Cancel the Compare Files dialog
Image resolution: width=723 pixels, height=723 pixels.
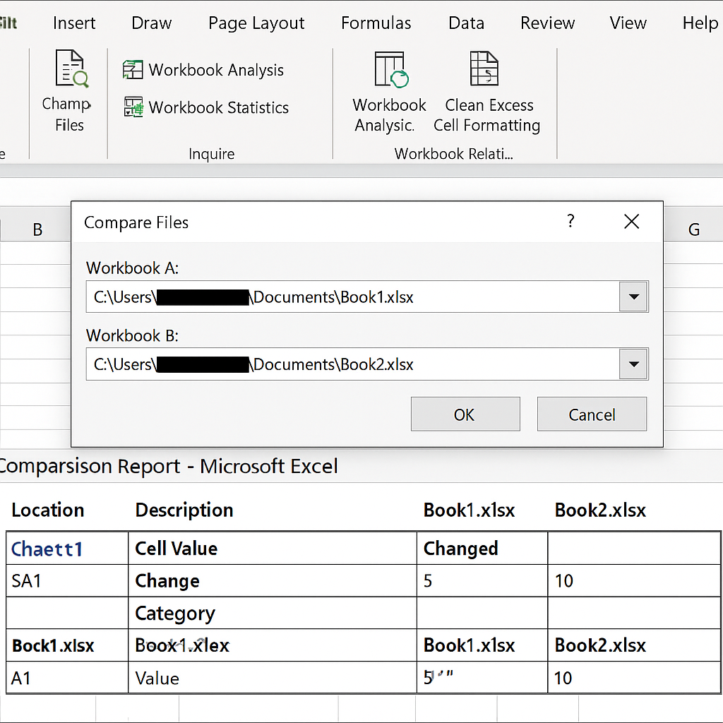click(592, 414)
